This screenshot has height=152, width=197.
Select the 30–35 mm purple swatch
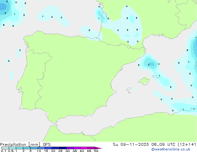click(70, 148)
